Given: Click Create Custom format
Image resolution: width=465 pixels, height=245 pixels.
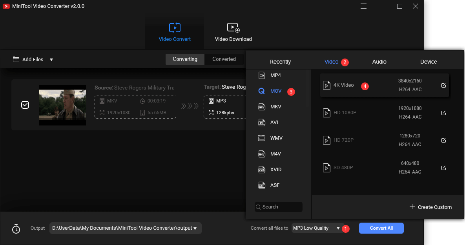Looking at the screenshot, I should click(x=430, y=207).
